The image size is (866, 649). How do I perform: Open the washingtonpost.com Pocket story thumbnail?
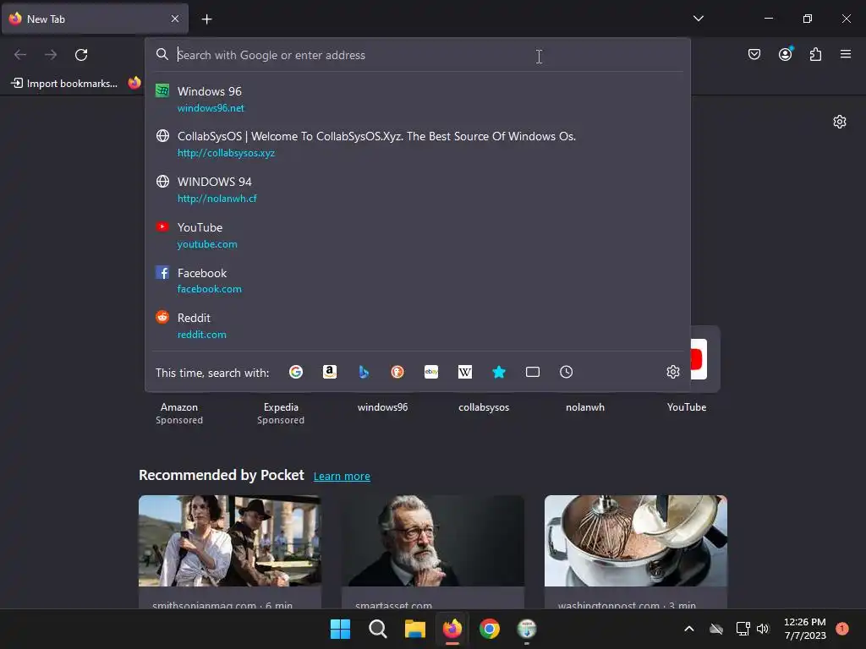tap(636, 541)
